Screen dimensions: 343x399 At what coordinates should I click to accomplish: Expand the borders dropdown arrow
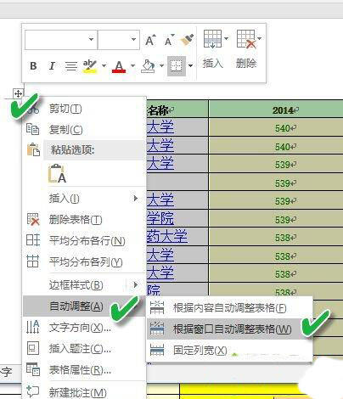tap(191, 66)
